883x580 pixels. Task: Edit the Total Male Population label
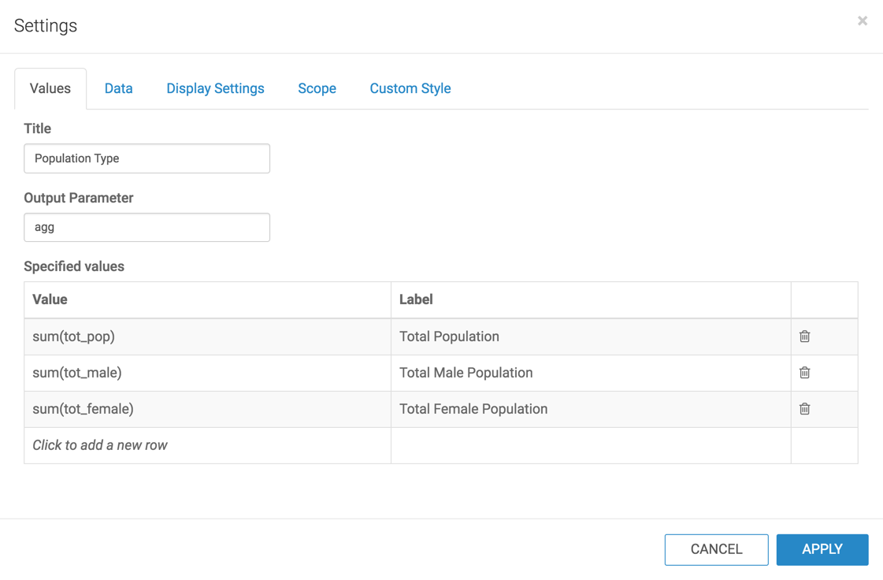(x=591, y=373)
